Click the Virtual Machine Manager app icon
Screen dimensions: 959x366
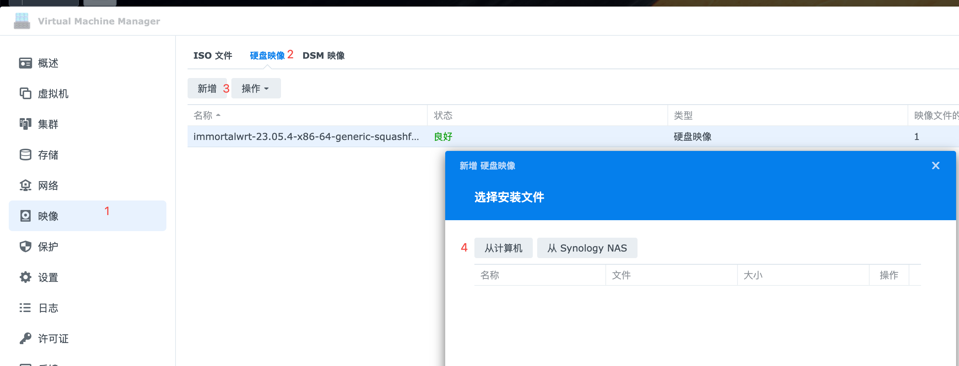pos(22,21)
